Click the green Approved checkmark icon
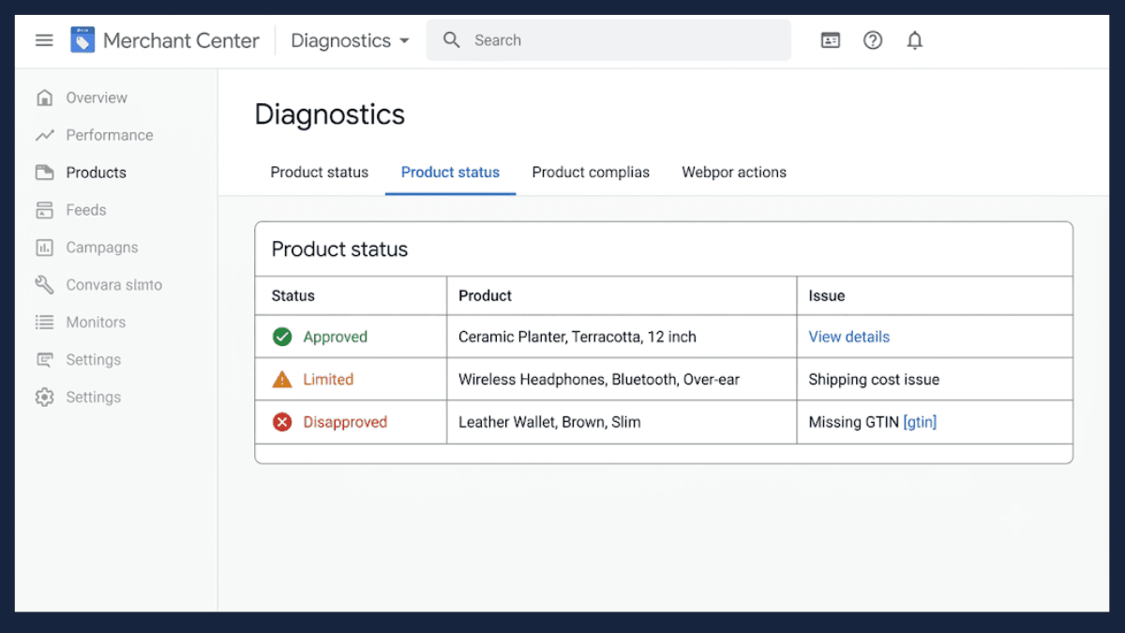 point(282,337)
